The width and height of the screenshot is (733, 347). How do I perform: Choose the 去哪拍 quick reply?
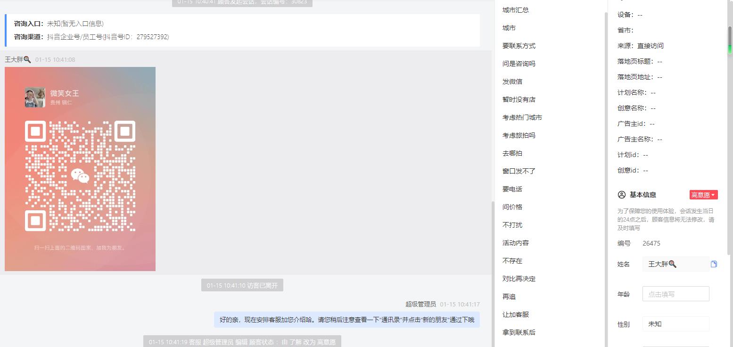tap(512, 153)
